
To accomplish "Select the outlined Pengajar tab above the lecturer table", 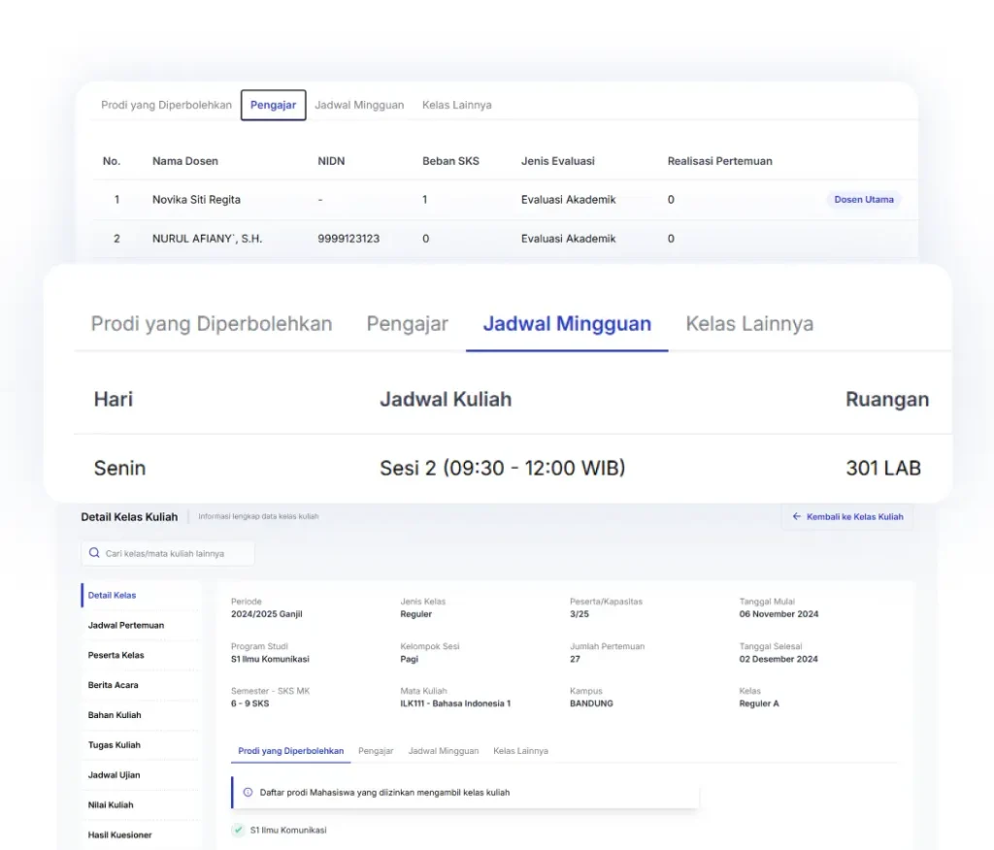I will coord(273,105).
